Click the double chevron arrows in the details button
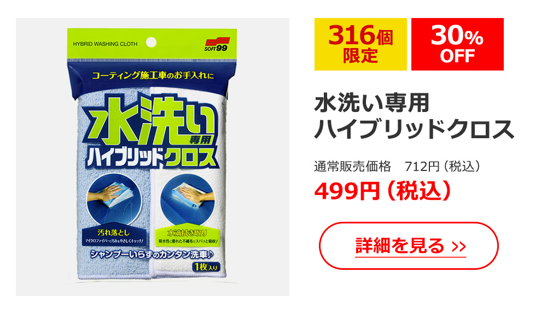Image resolution: width=547 pixels, height=313 pixels. tap(459, 247)
